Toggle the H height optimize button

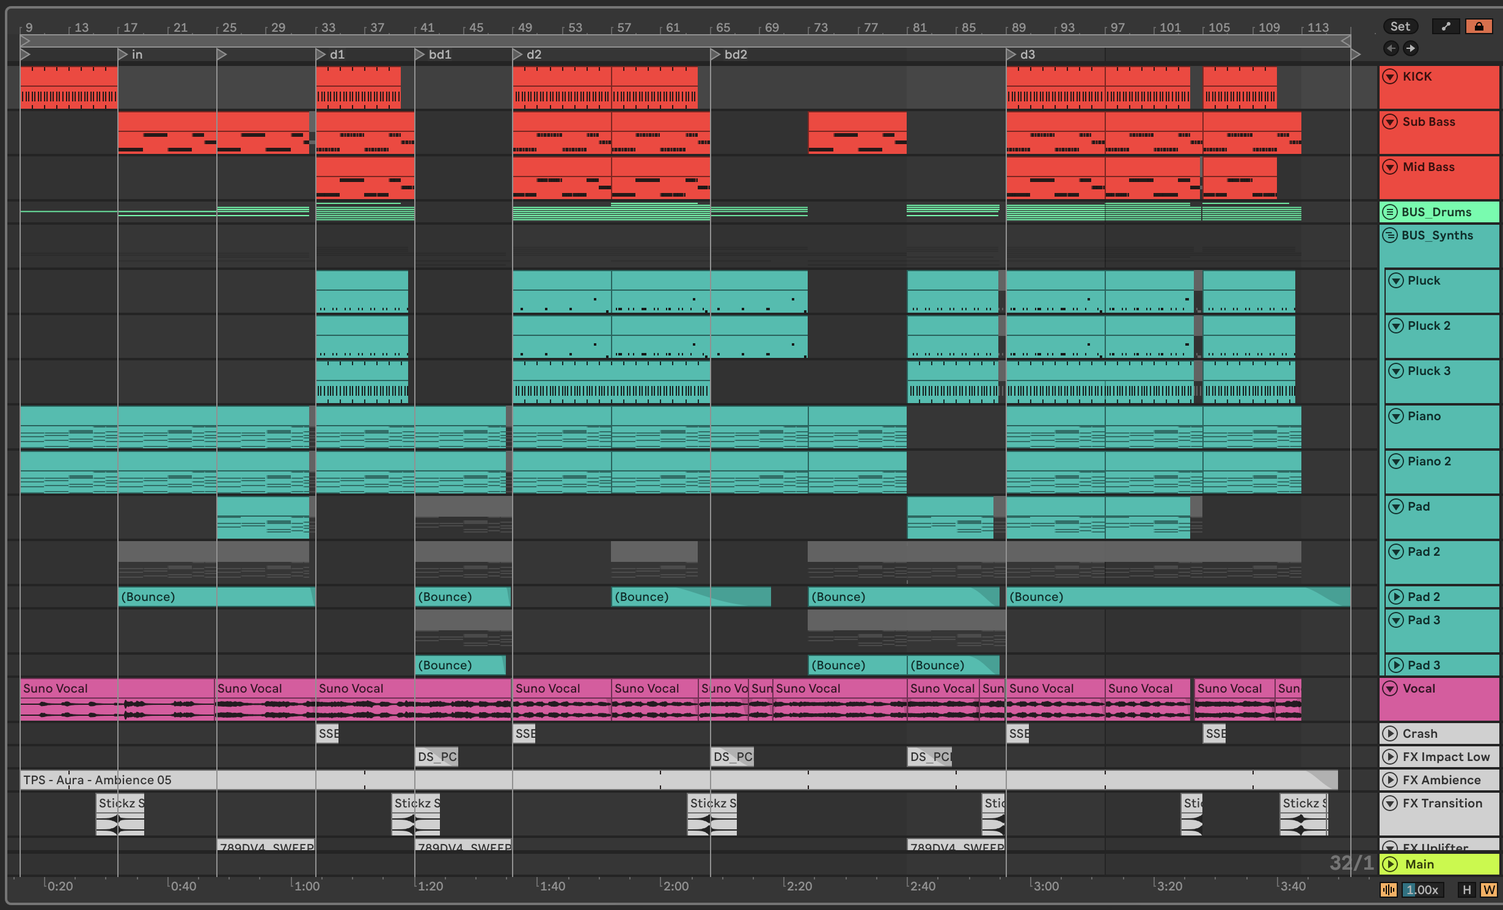click(1466, 890)
